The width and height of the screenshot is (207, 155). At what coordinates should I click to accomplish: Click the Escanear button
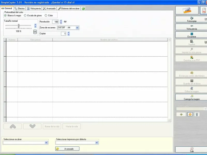tap(192, 35)
